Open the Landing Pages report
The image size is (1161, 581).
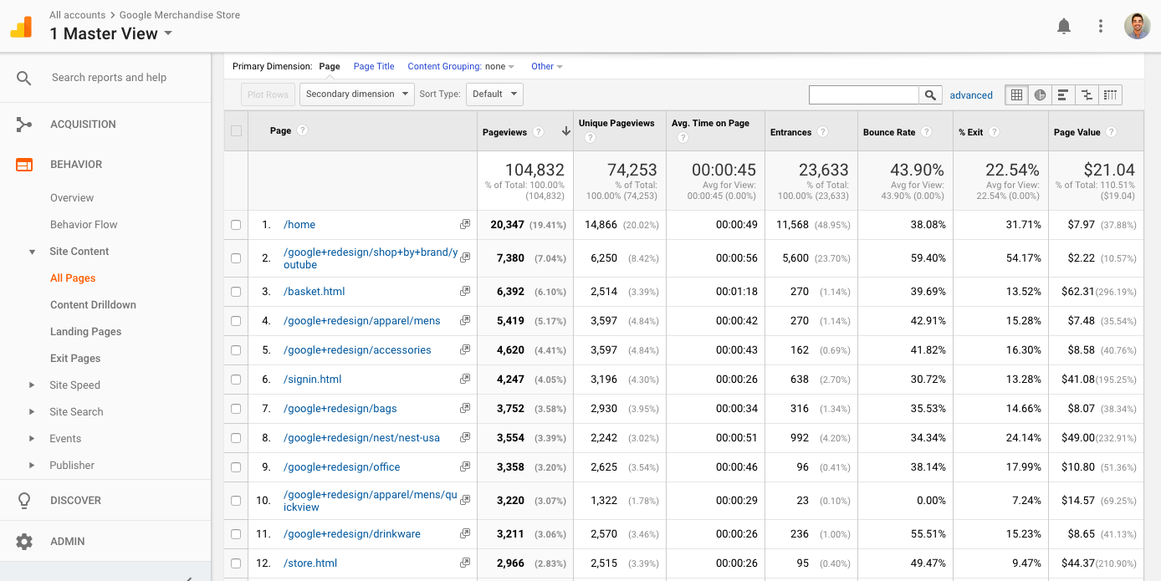click(85, 332)
